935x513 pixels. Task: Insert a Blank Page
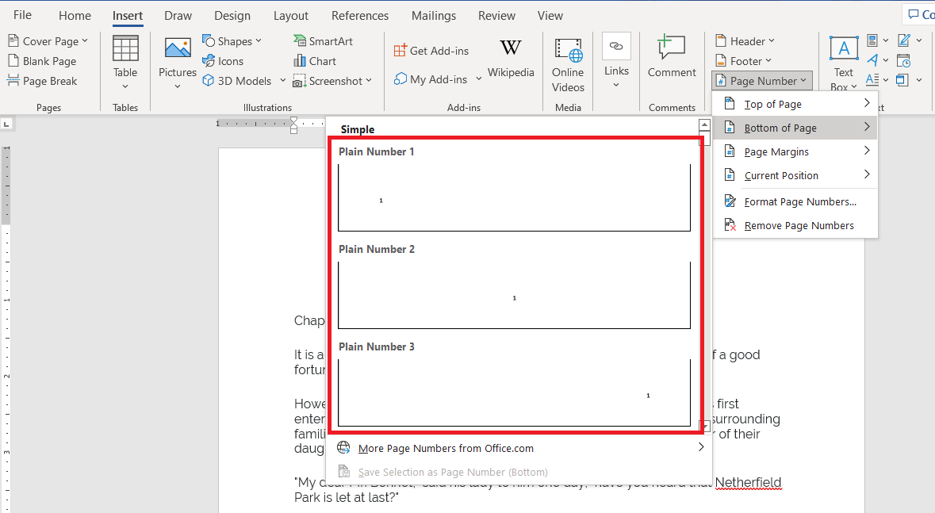tap(42, 61)
